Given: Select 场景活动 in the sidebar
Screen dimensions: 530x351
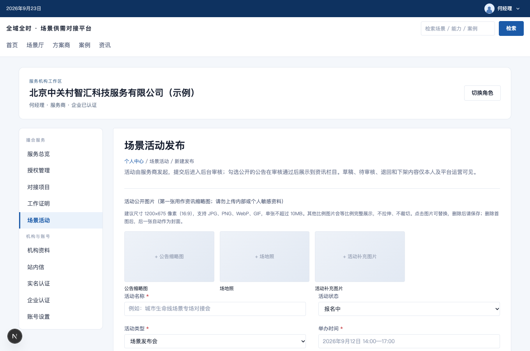Looking at the screenshot, I should (x=61, y=220).
